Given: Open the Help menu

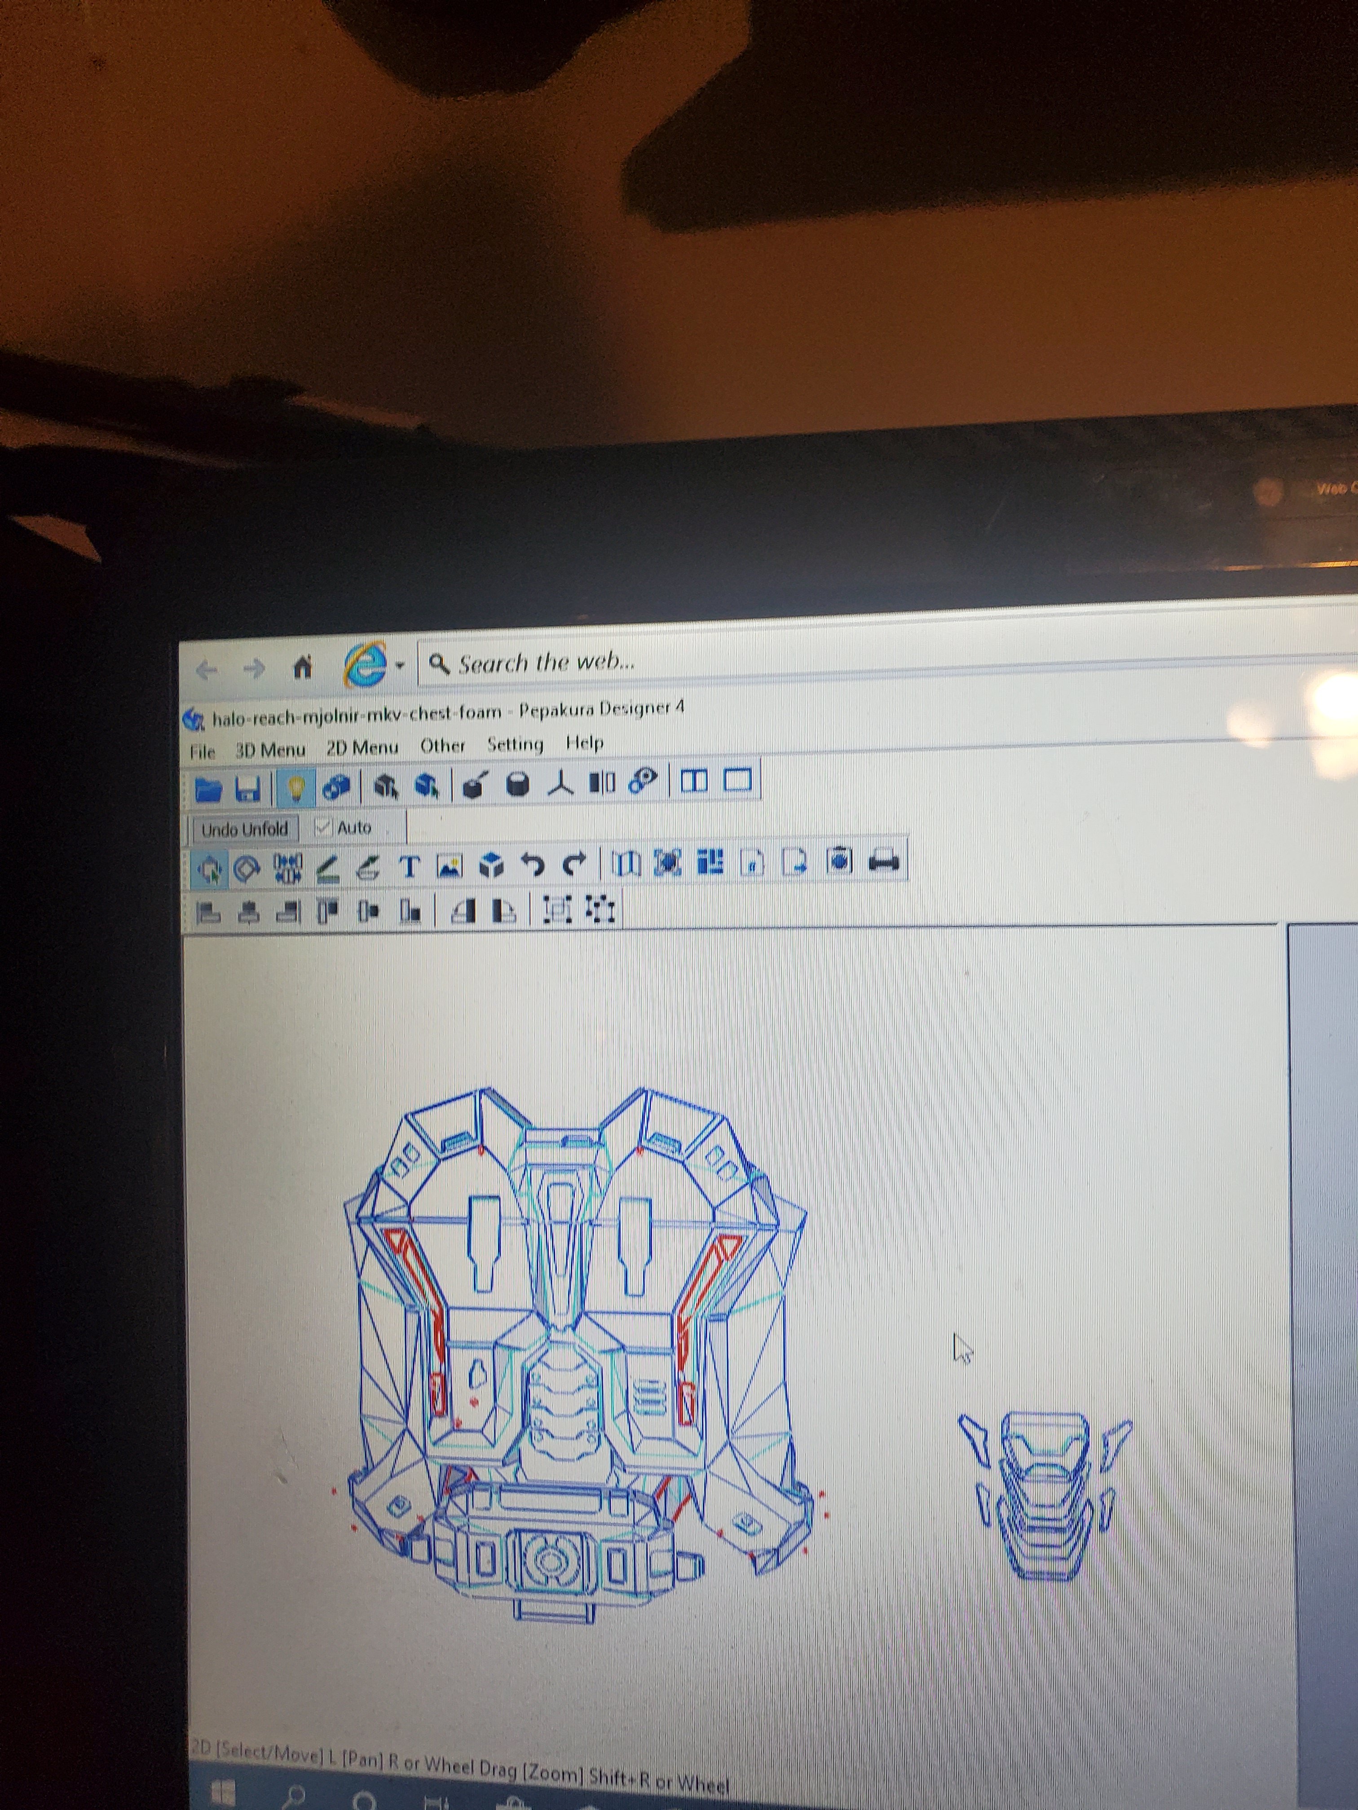Looking at the screenshot, I should click(x=584, y=742).
